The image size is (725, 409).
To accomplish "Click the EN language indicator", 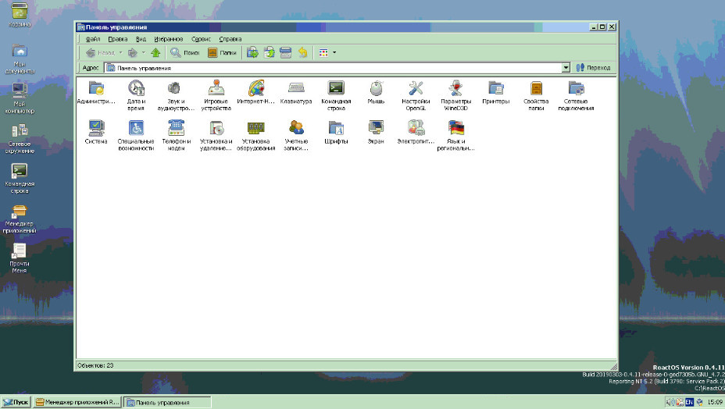I will [x=689, y=402].
